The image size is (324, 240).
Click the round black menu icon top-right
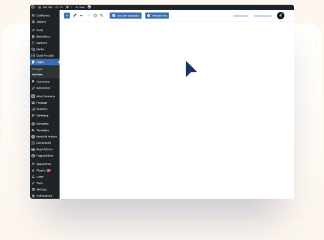click(280, 16)
